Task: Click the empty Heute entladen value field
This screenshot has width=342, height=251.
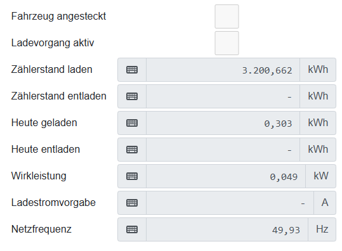Action: point(223,150)
